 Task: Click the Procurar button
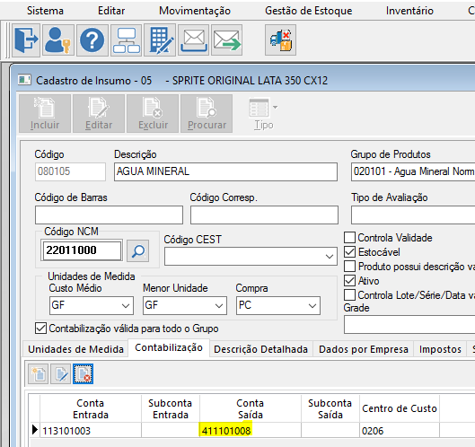pos(207,114)
